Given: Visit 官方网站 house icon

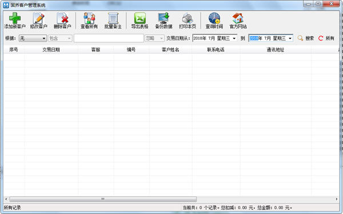Looking at the screenshot, I should [x=238, y=18].
